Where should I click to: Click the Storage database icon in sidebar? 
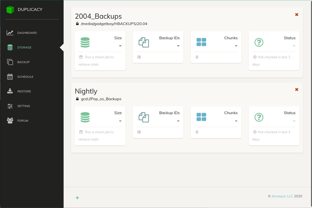10,47
